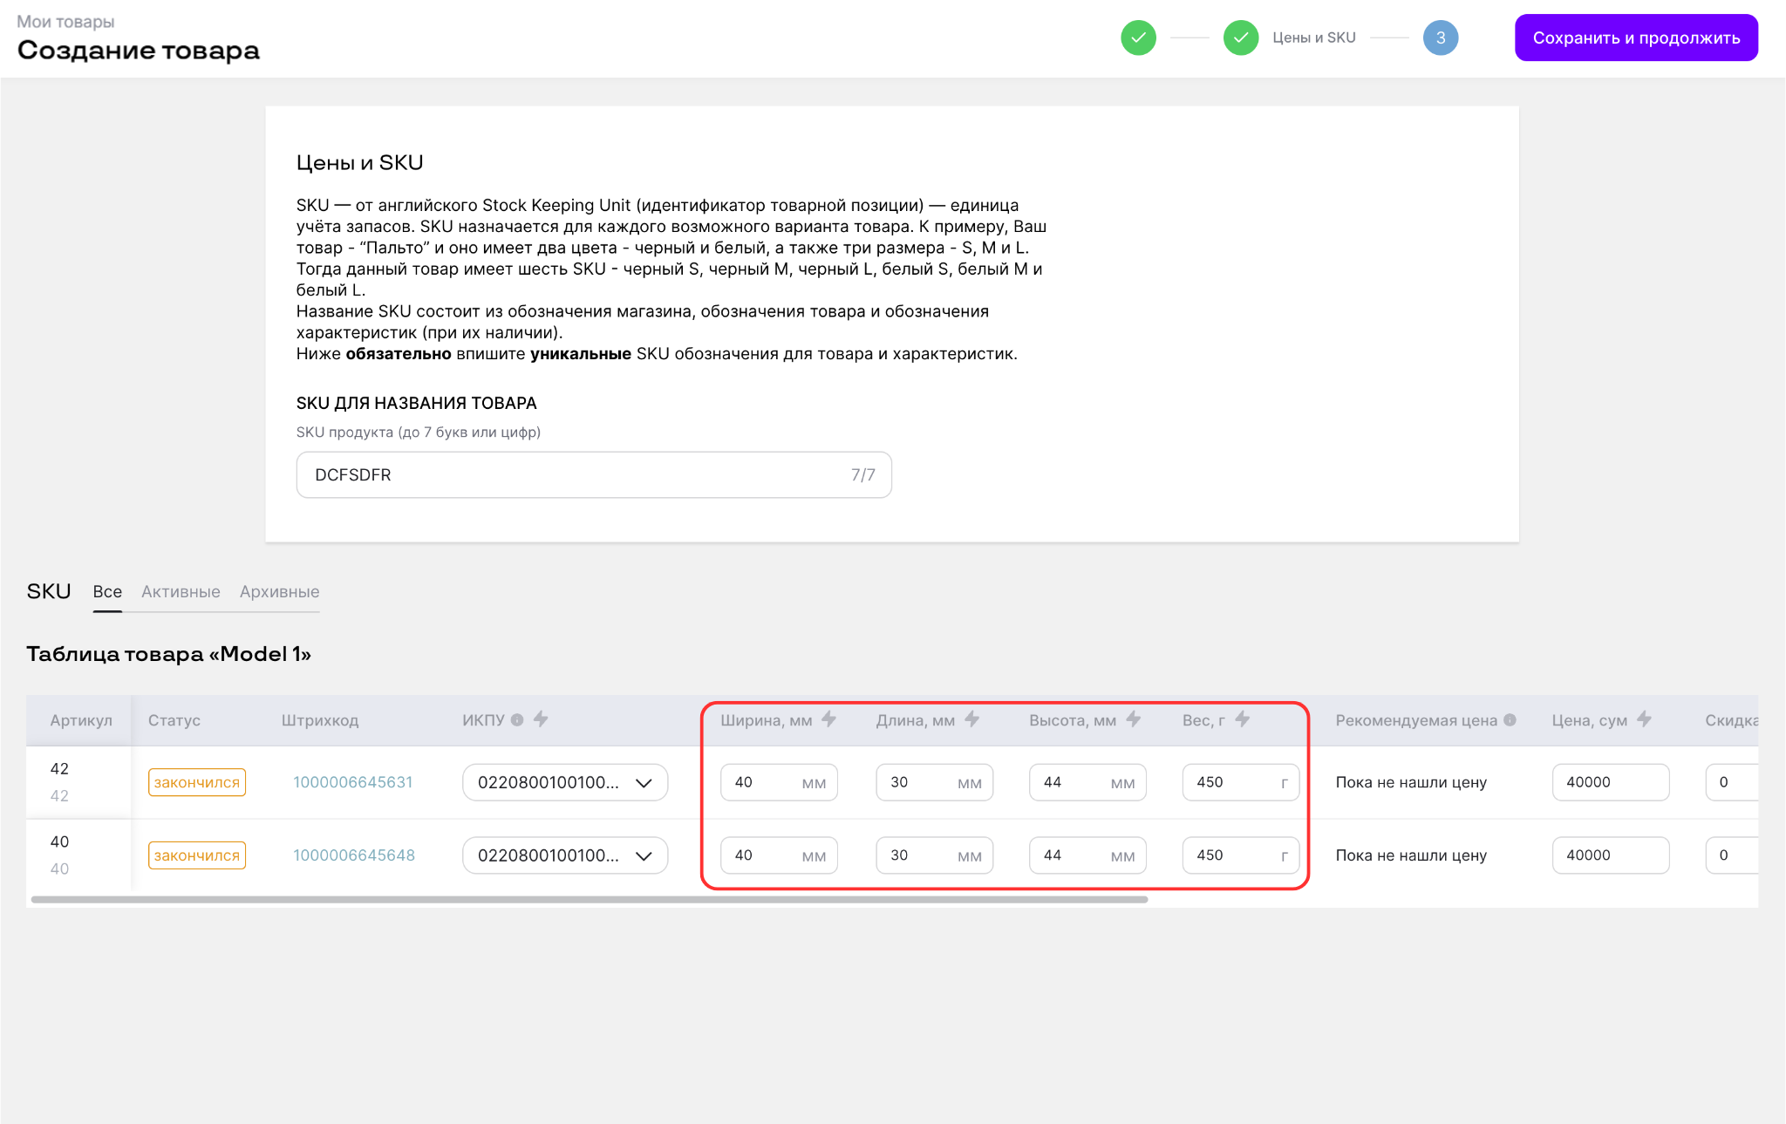The image size is (1786, 1124).
Task: Click the lightning icon beside Цена, сум
Action: (1644, 719)
